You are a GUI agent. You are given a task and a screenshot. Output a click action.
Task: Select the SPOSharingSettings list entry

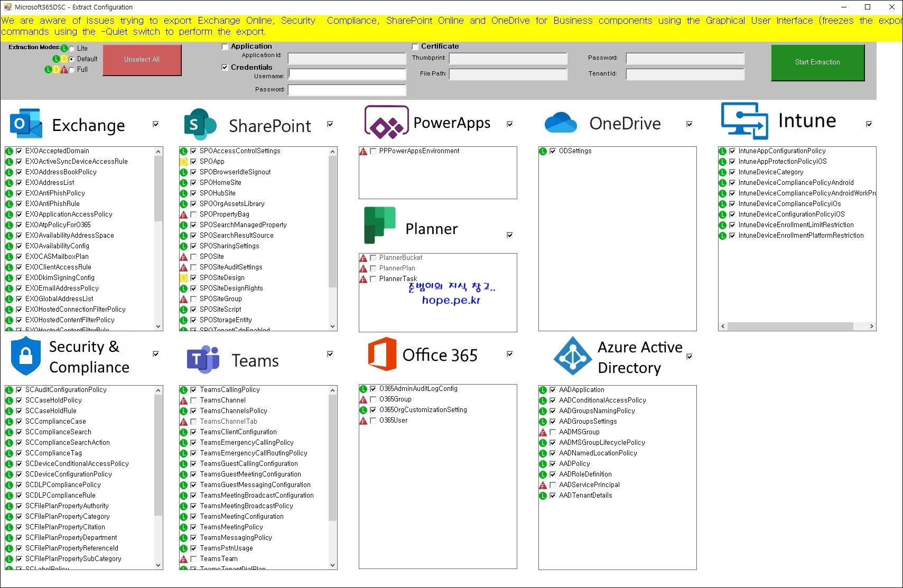[x=229, y=246]
